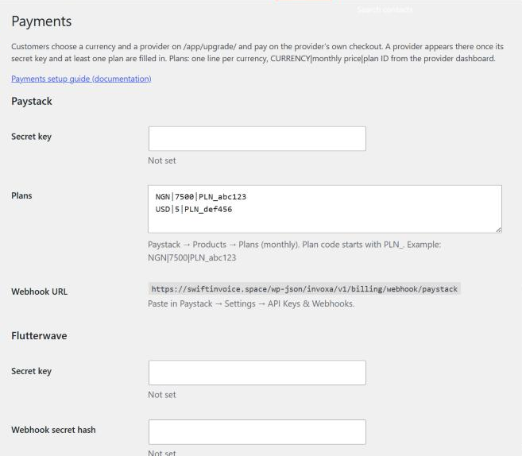Click the Paystack section heading
This screenshot has width=522, height=456.
(32, 101)
